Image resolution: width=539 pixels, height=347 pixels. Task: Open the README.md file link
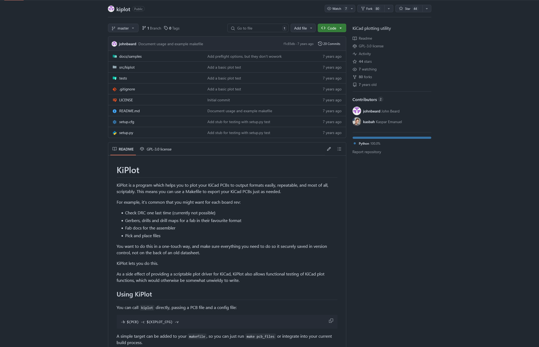(129, 111)
